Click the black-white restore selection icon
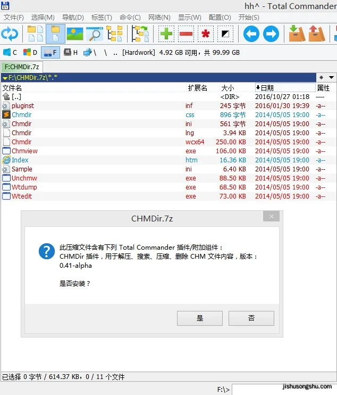337x395 pixels. (x=225, y=34)
